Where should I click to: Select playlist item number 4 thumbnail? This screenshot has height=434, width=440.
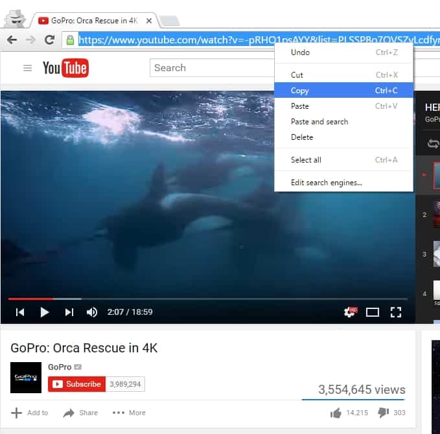click(437, 293)
